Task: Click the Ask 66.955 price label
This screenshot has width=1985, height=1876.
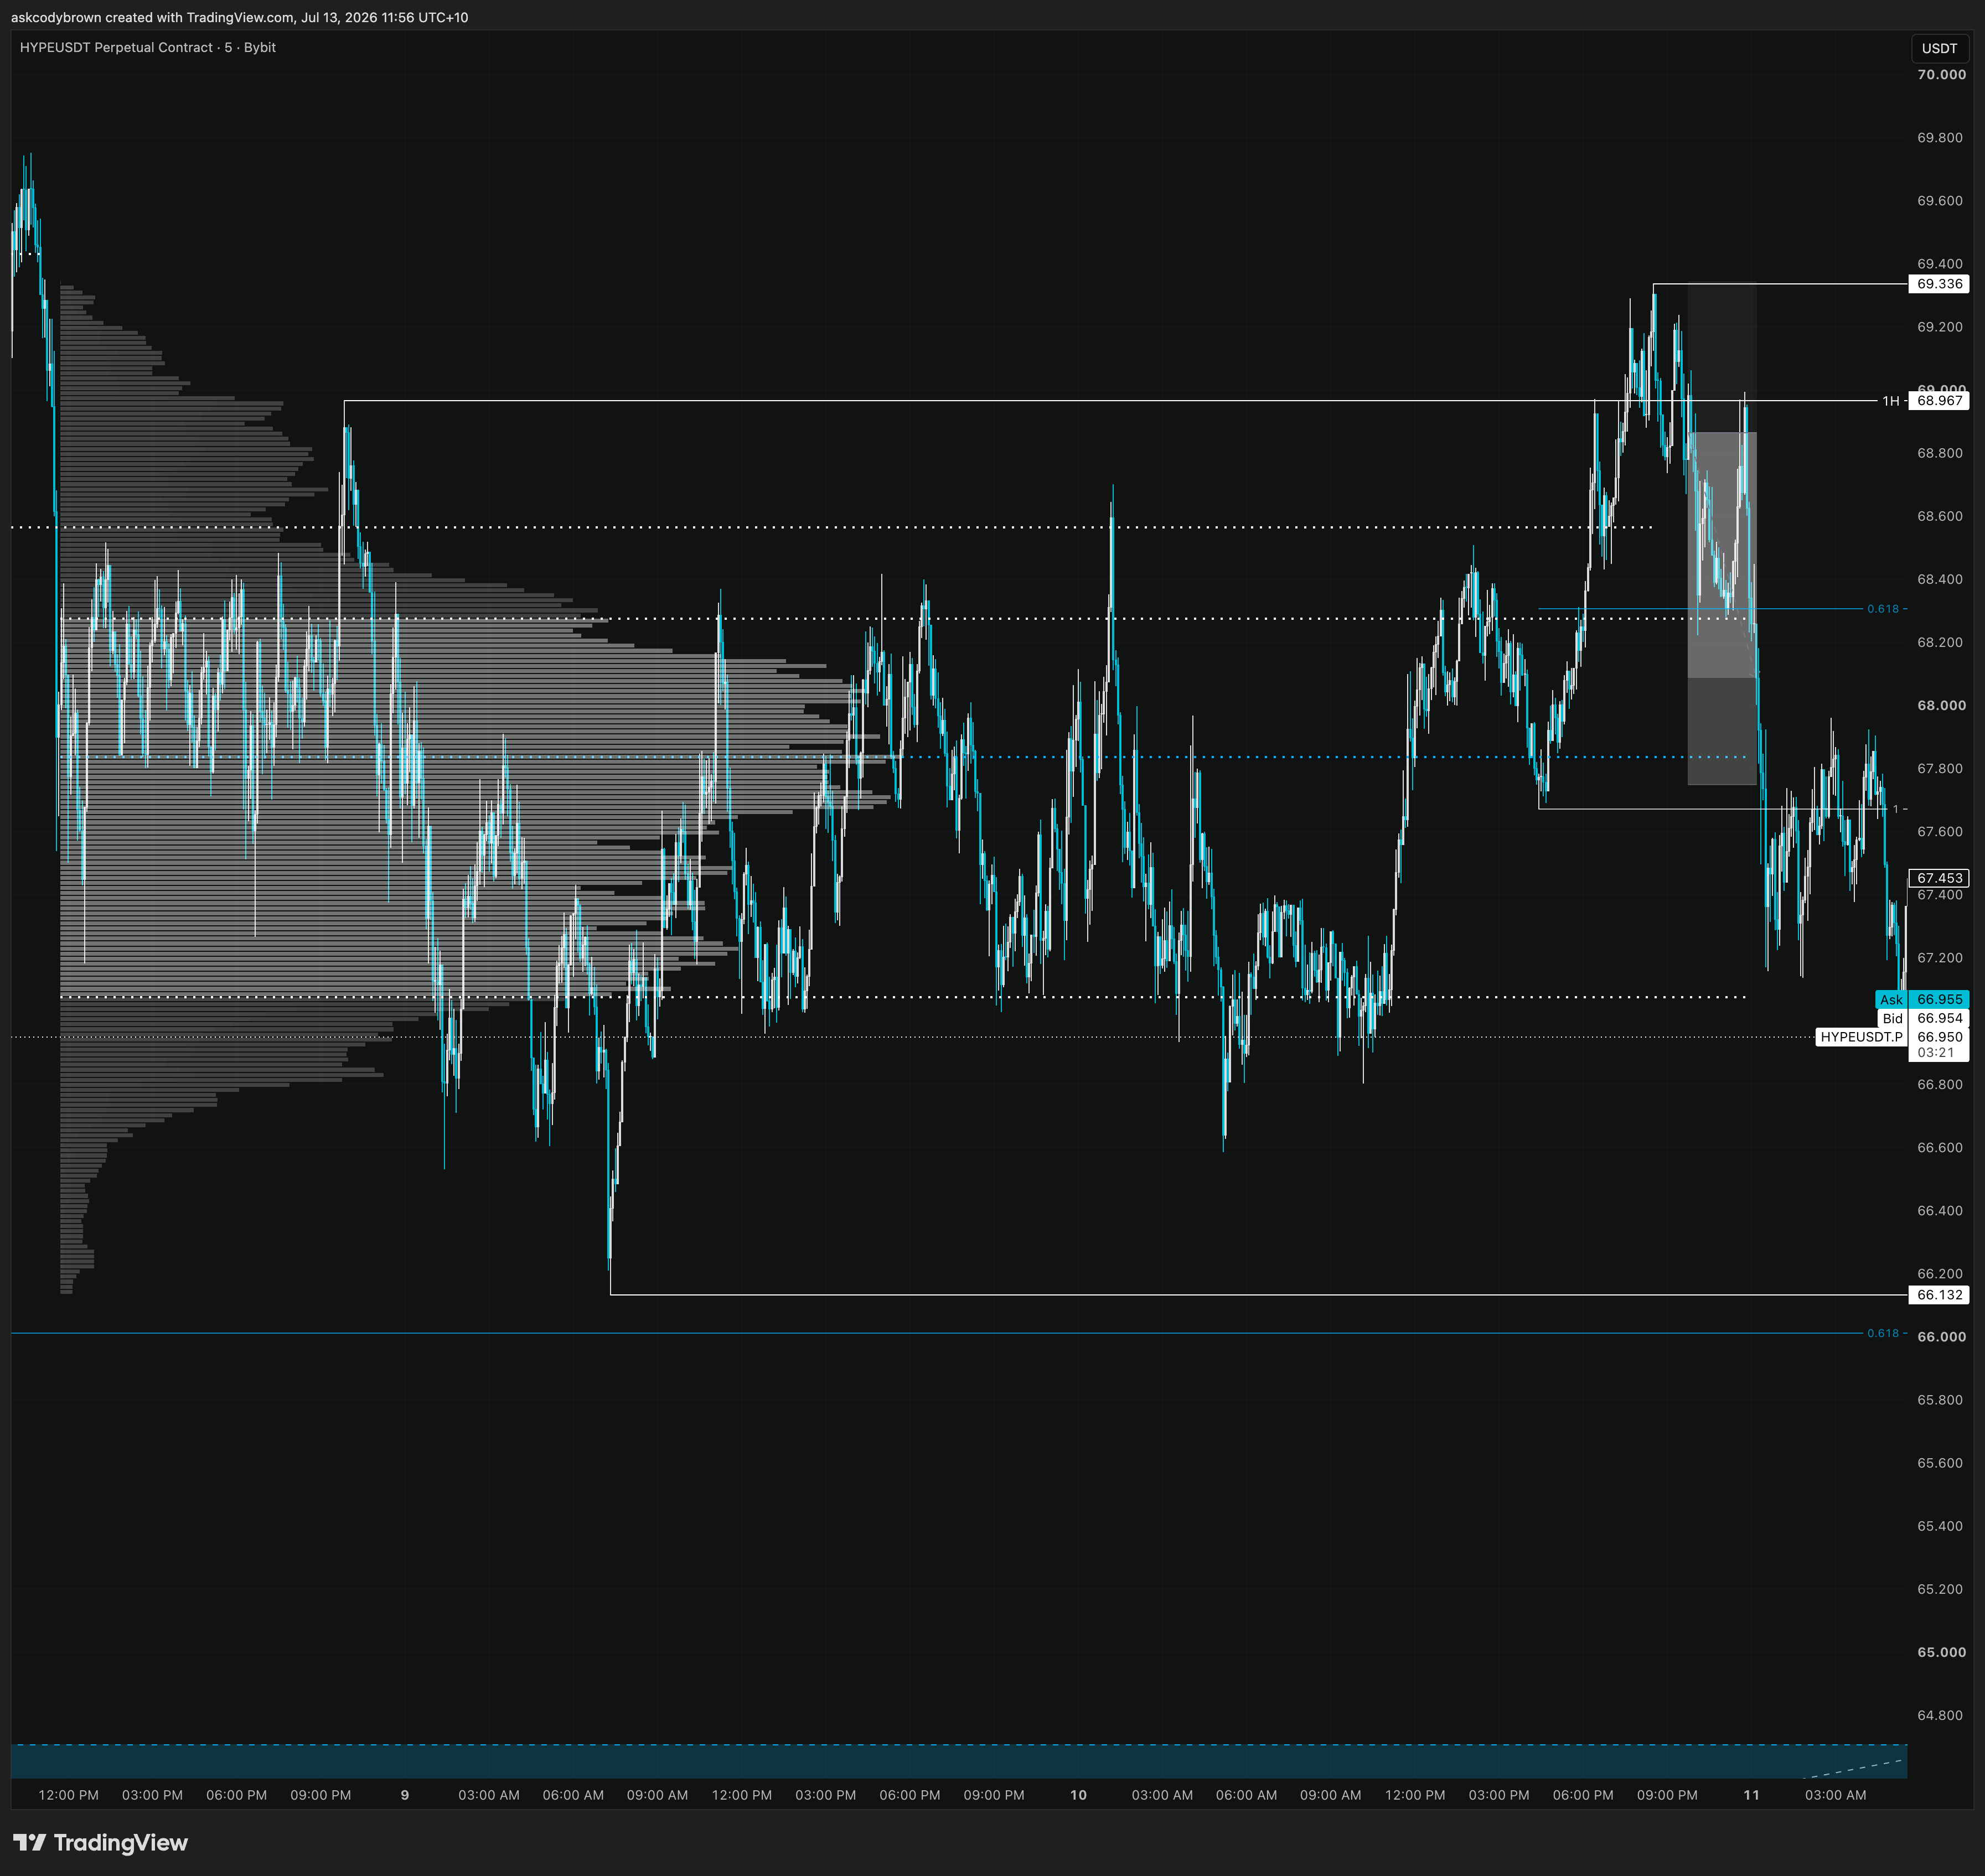Action: tap(1922, 999)
